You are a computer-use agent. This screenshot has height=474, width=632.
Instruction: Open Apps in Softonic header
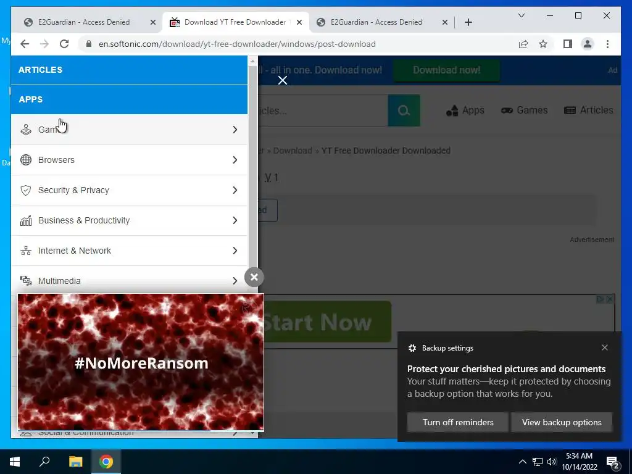(465, 110)
